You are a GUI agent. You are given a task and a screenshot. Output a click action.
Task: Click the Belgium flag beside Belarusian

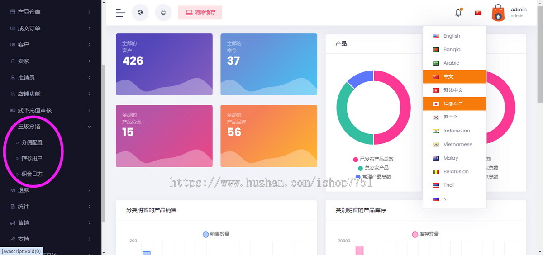coord(436,172)
